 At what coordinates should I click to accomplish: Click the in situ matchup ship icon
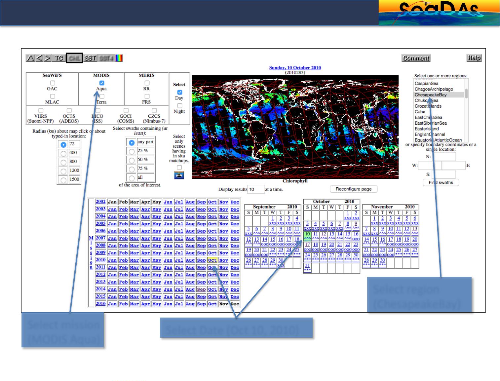coord(179,175)
